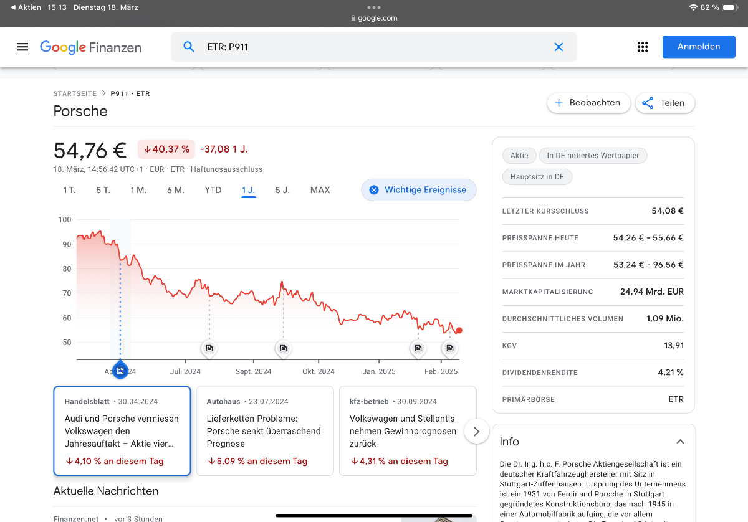Add Porsche via Beobachten button
Viewport: 748px width, 522px height.
pos(588,103)
